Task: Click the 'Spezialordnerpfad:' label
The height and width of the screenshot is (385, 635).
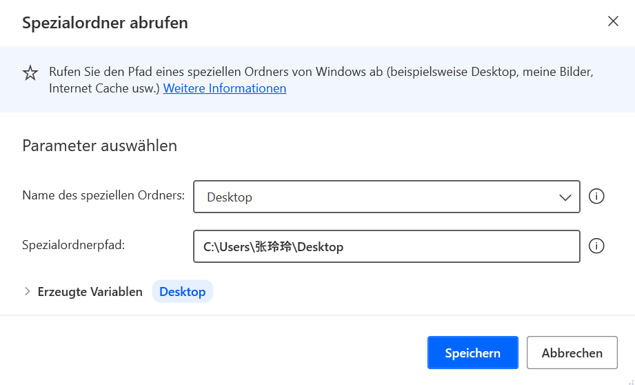Action: 73,245
